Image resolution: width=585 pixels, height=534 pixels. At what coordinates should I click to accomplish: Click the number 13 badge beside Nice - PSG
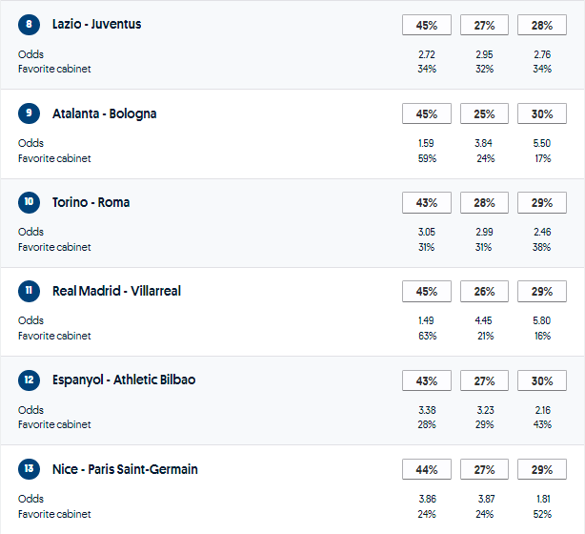pos(30,469)
